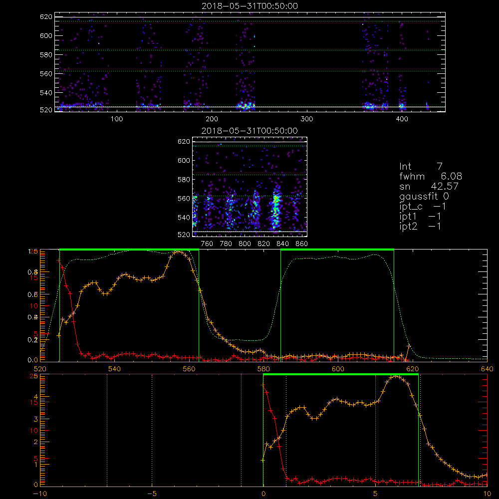Click x-axis label 300 of wide spectrogram
499x499 pixels.
click(307, 119)
